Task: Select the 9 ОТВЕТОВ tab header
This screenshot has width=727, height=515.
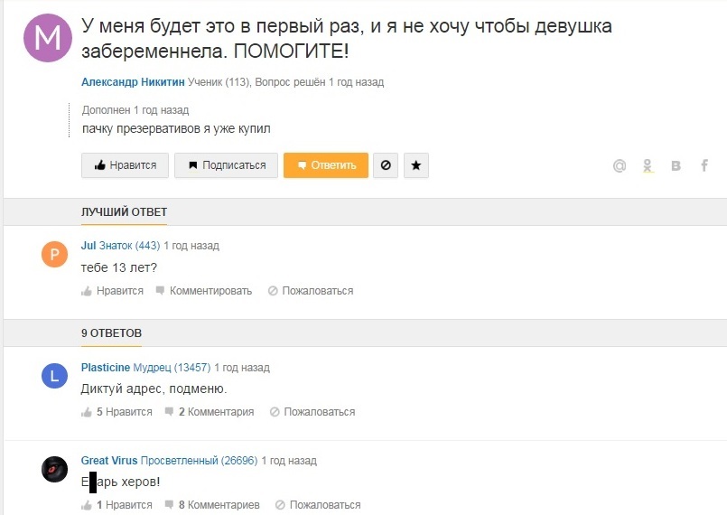Action: pos(111,333)
